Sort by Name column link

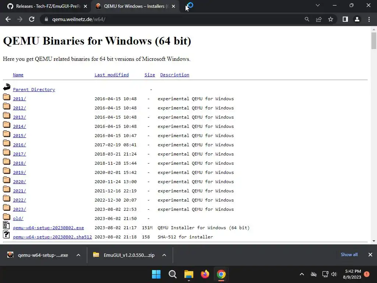pyautogui.click(x=18, y=75)
